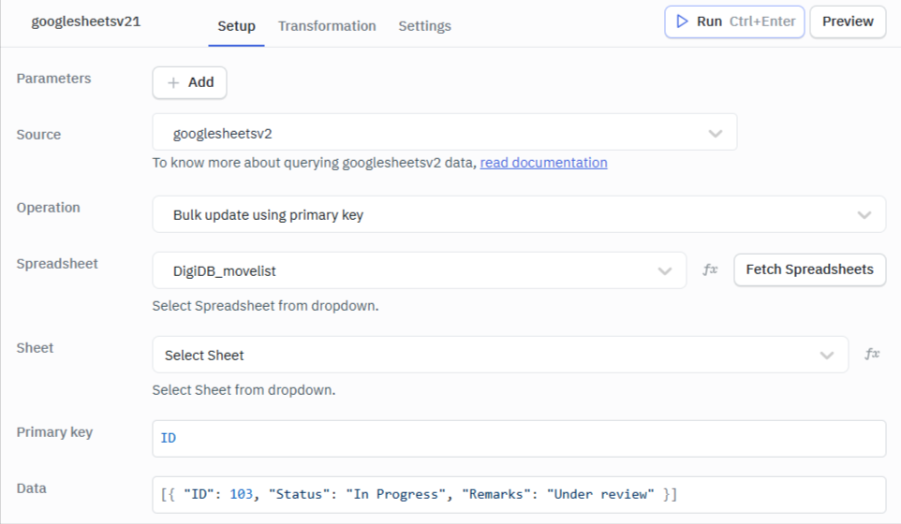Click the Data JSON input field
The width and height of the screenshot is (901, 524).
tap(518, 494)
